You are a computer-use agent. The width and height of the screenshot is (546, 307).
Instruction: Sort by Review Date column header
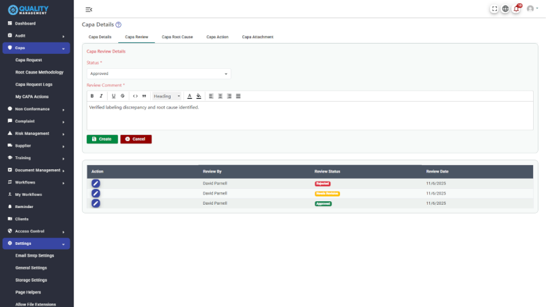coord(437,172)
